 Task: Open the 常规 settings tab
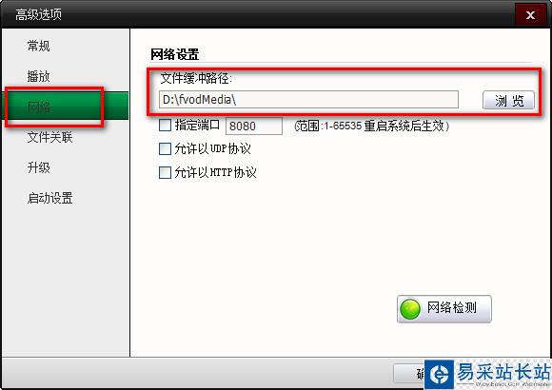38,46
